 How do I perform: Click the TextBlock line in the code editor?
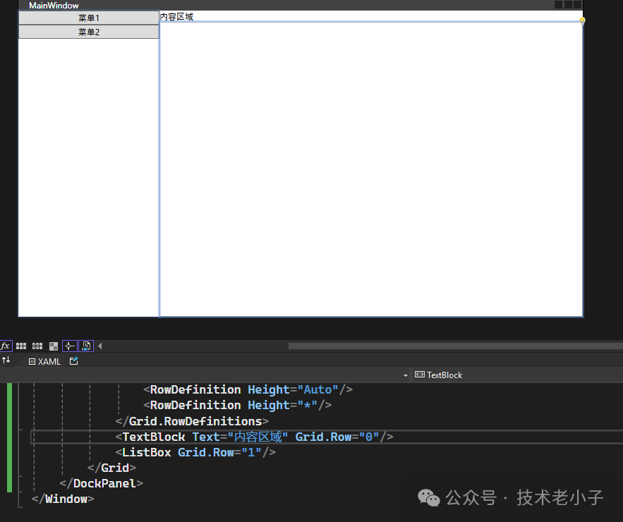[x=254, y=437]
